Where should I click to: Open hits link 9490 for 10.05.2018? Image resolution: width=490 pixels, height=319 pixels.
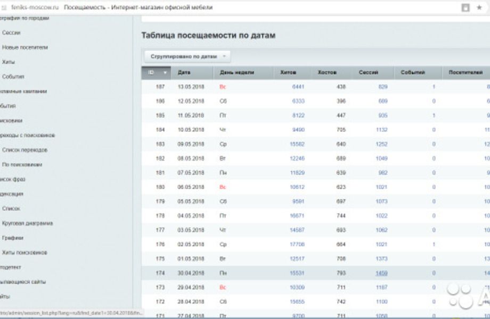[298, 130]
